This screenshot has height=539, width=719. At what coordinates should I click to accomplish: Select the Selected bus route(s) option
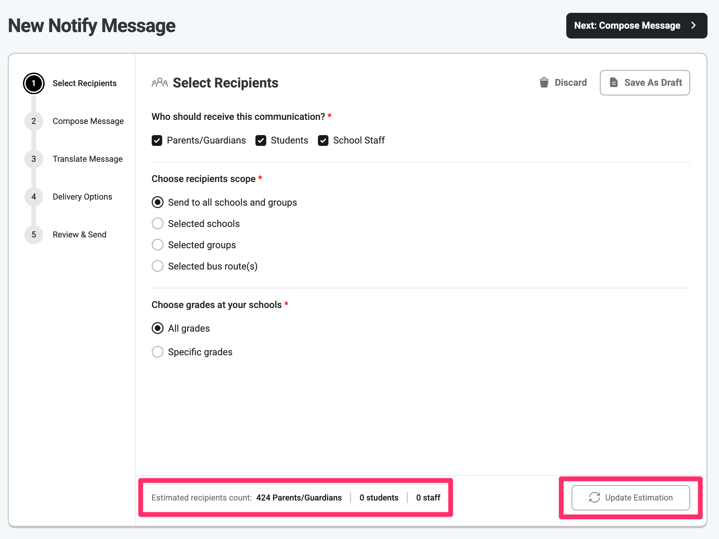pos(157,266)
